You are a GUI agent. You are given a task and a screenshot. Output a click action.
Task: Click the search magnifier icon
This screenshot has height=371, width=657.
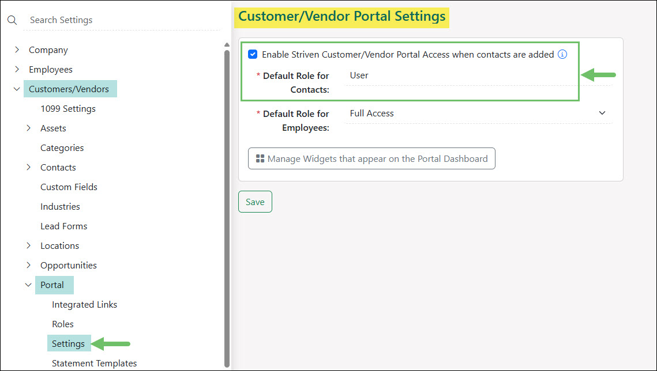(12, 20)
